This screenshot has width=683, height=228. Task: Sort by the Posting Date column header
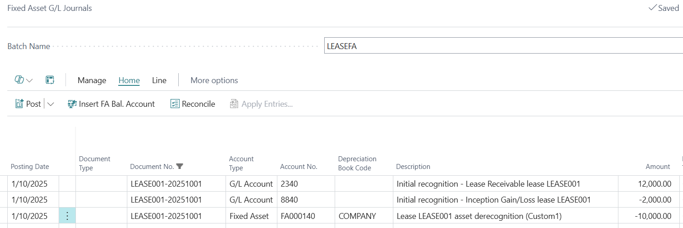pyautogui.click(x=30, y=167)
